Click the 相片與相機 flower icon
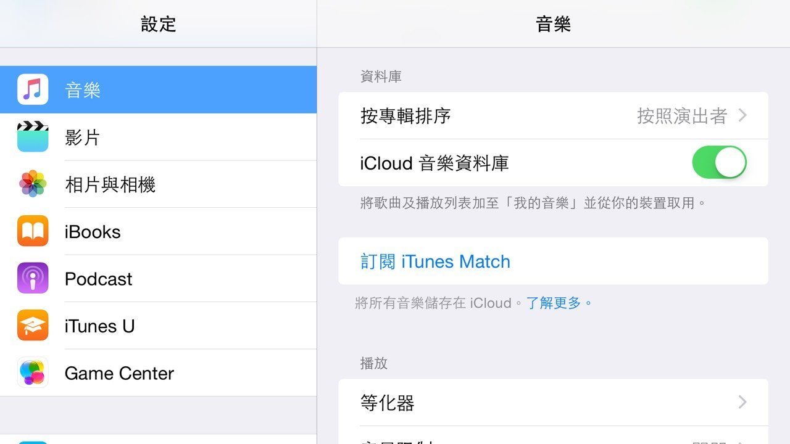Image resolution: width=790 pixels, height=444 pixels. click(x=32, y=184)
